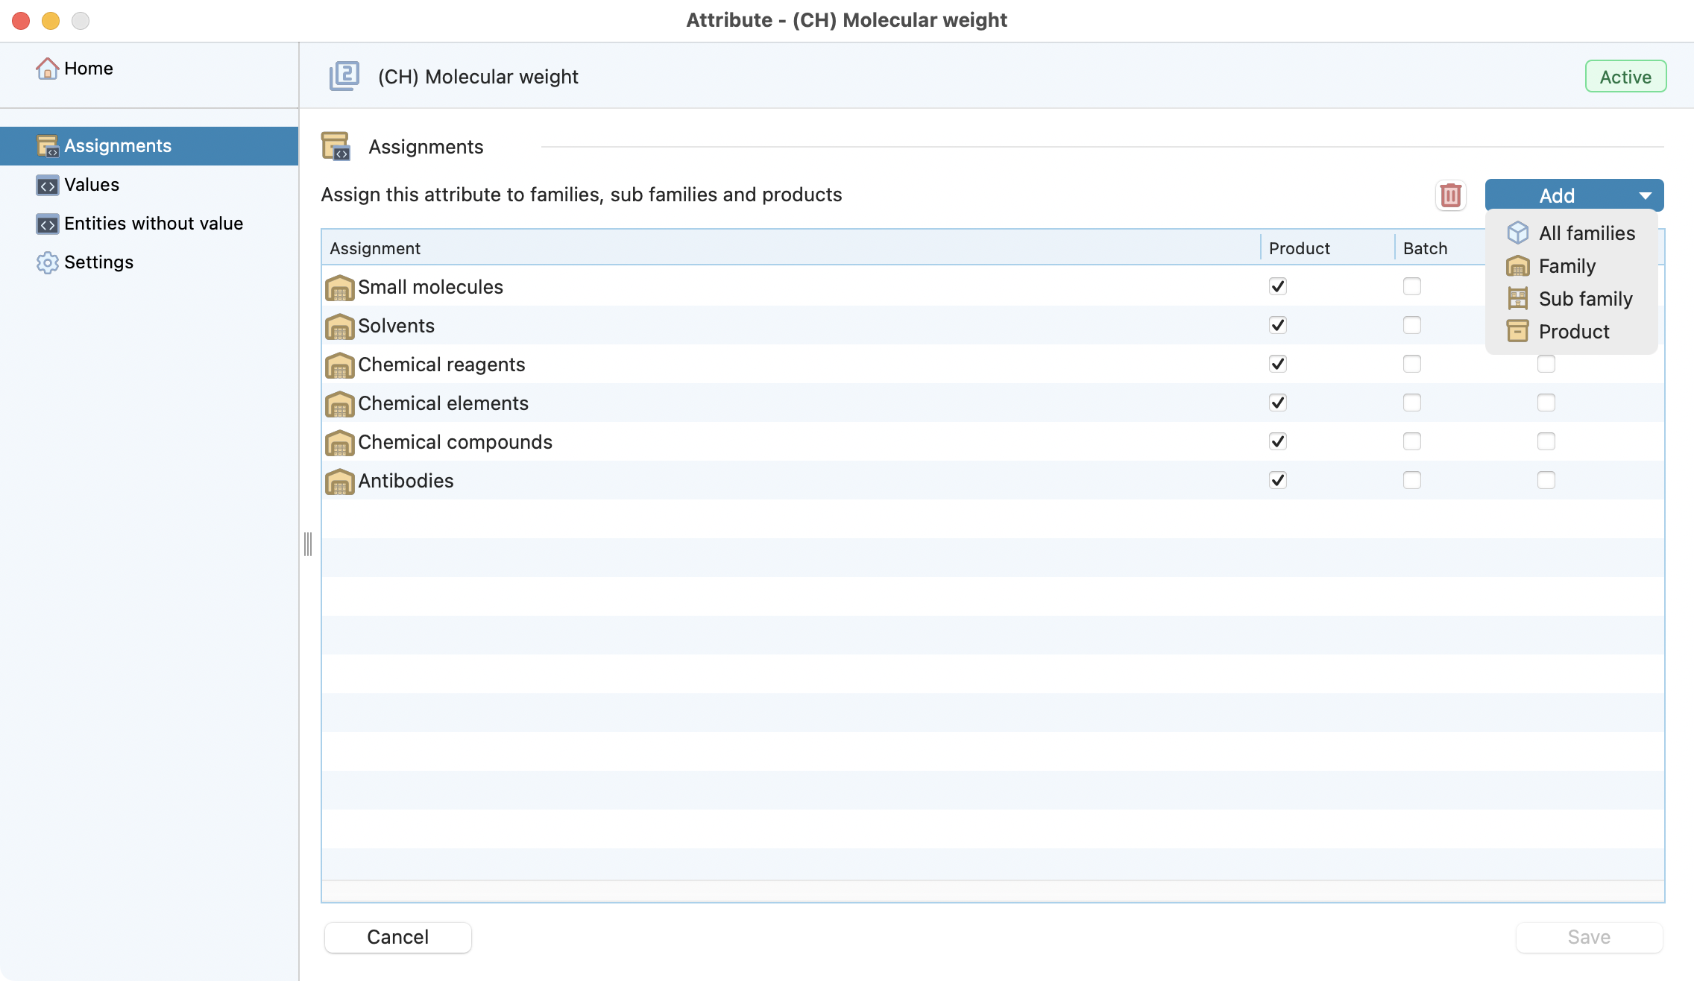Viewport: 1694px width, 981px height.
Task: Select All families in the dropdown
Action: pyautogui.click(x=1587, y=233)
